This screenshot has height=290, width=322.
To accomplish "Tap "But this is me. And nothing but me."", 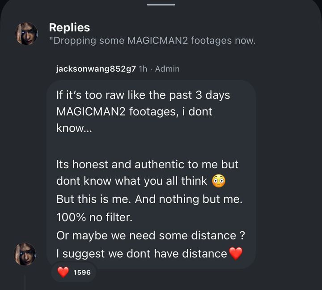I will [x=149, y=200].
